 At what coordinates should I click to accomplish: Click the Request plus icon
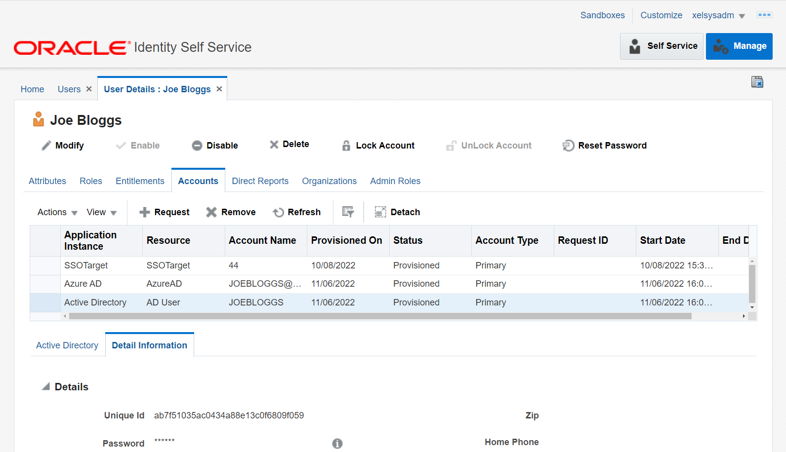144,212
